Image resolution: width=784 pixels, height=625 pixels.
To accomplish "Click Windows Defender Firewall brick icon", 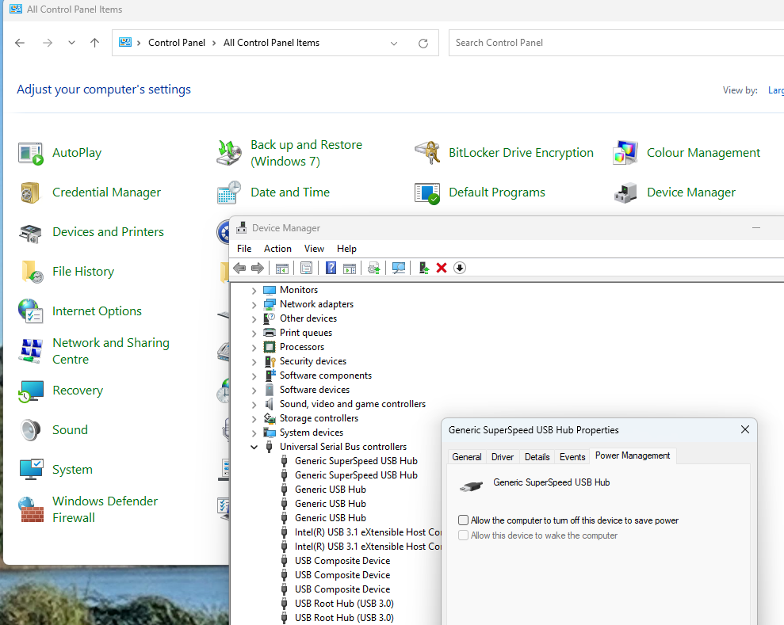I will (31, 509).
